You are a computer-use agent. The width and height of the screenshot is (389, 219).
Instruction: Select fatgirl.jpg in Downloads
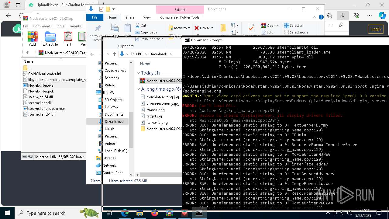[x=151, y=116]
